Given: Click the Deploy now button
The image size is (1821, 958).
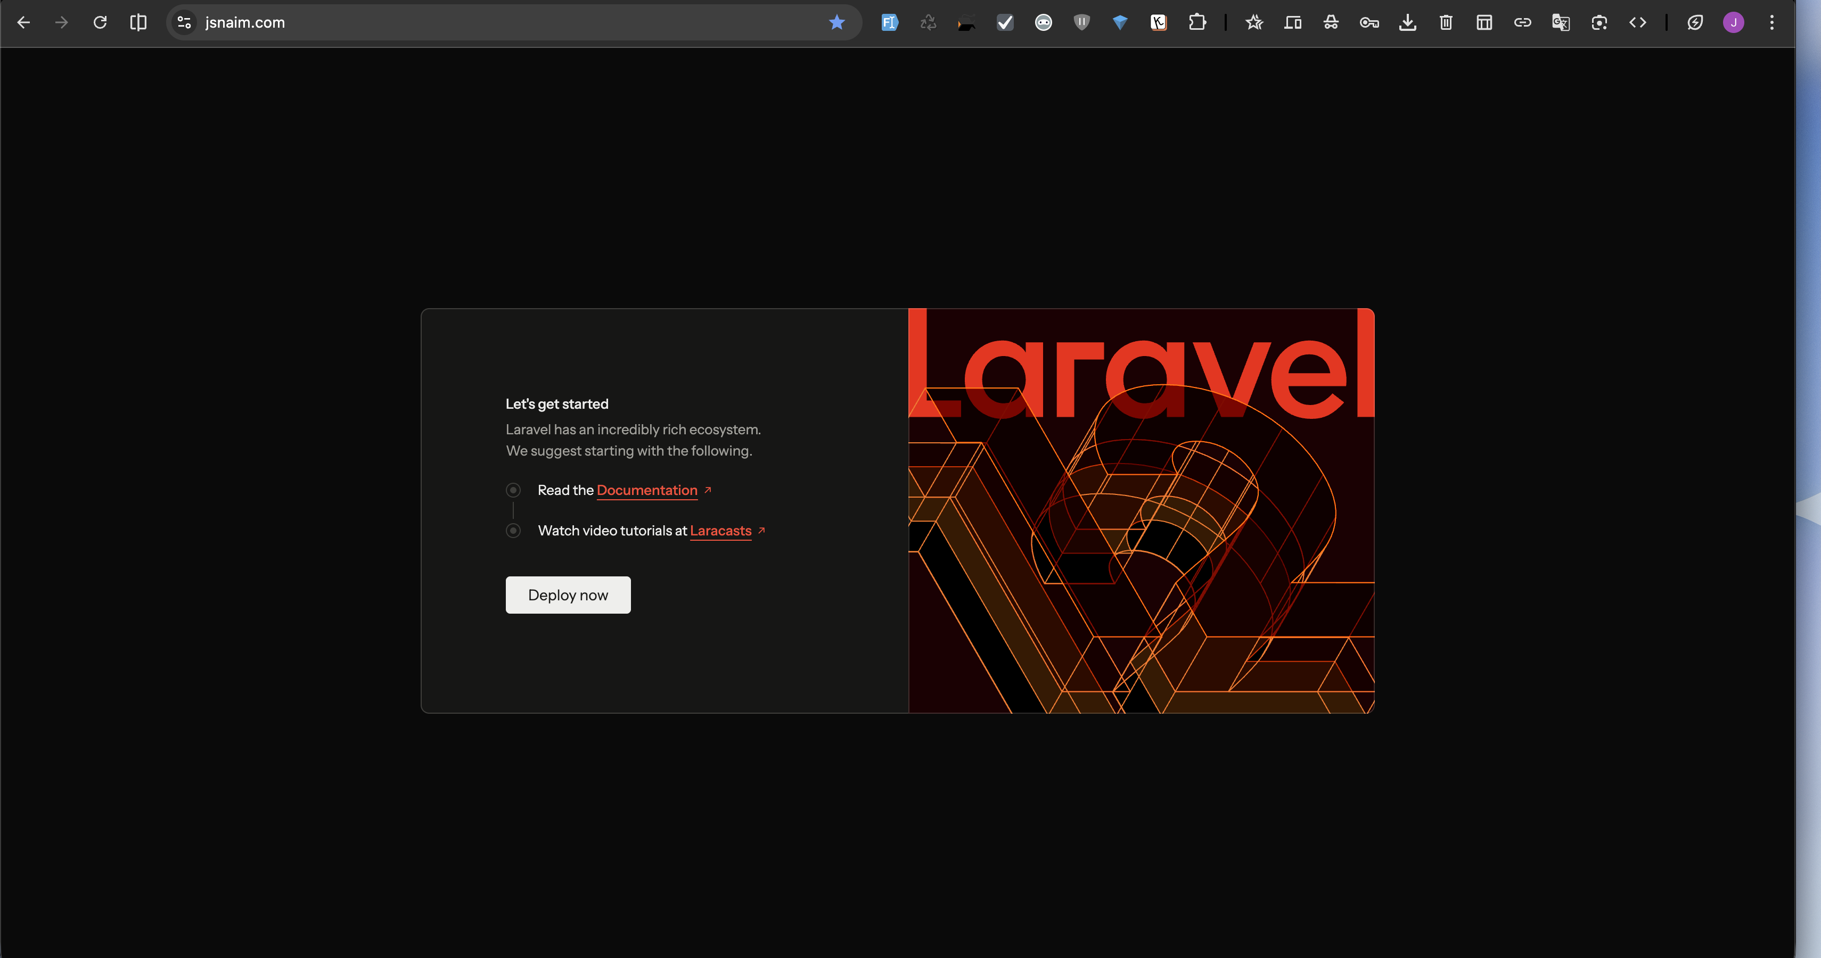Looking at the screenshot, I should tap(568, 595).
